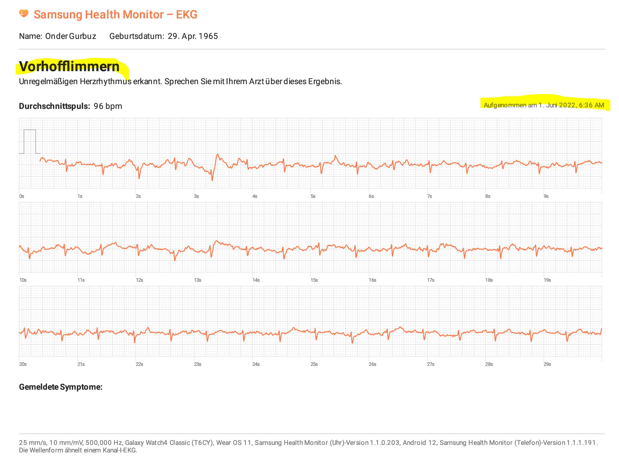Click the Aufgenommen am 1. Juni 2022 timestamp
The width and height of the screenshot is (619, 466).
(544, 105)
